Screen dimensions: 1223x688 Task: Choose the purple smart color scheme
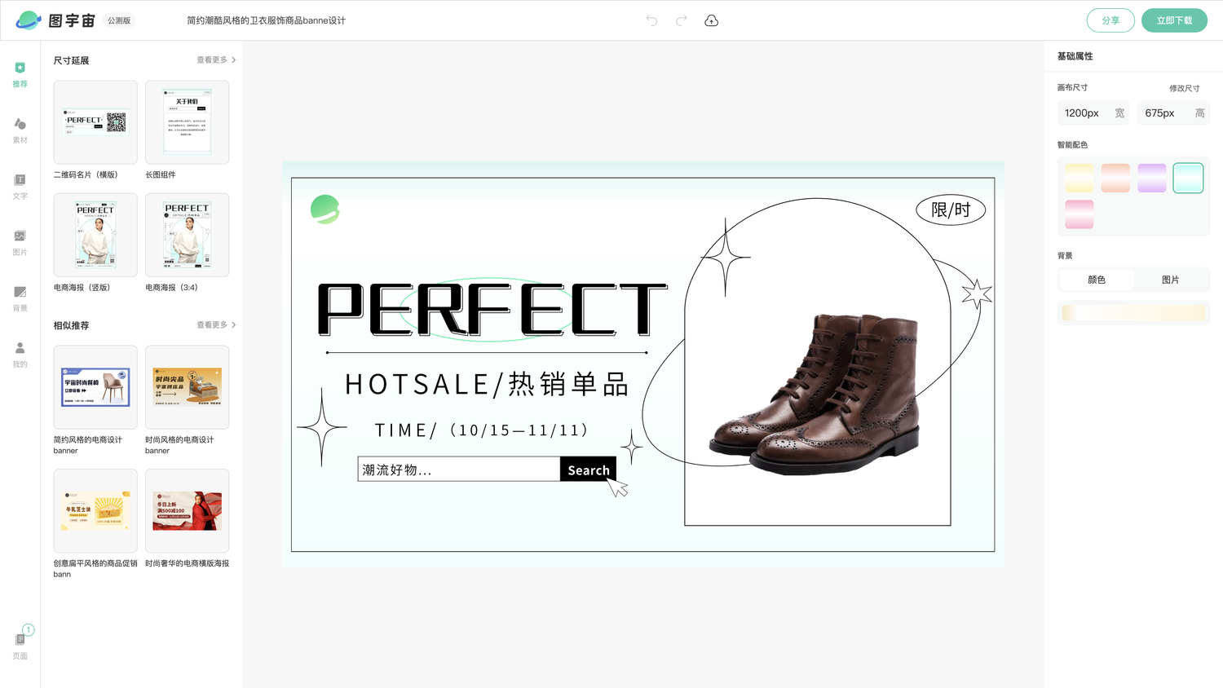coord(1152,178)
